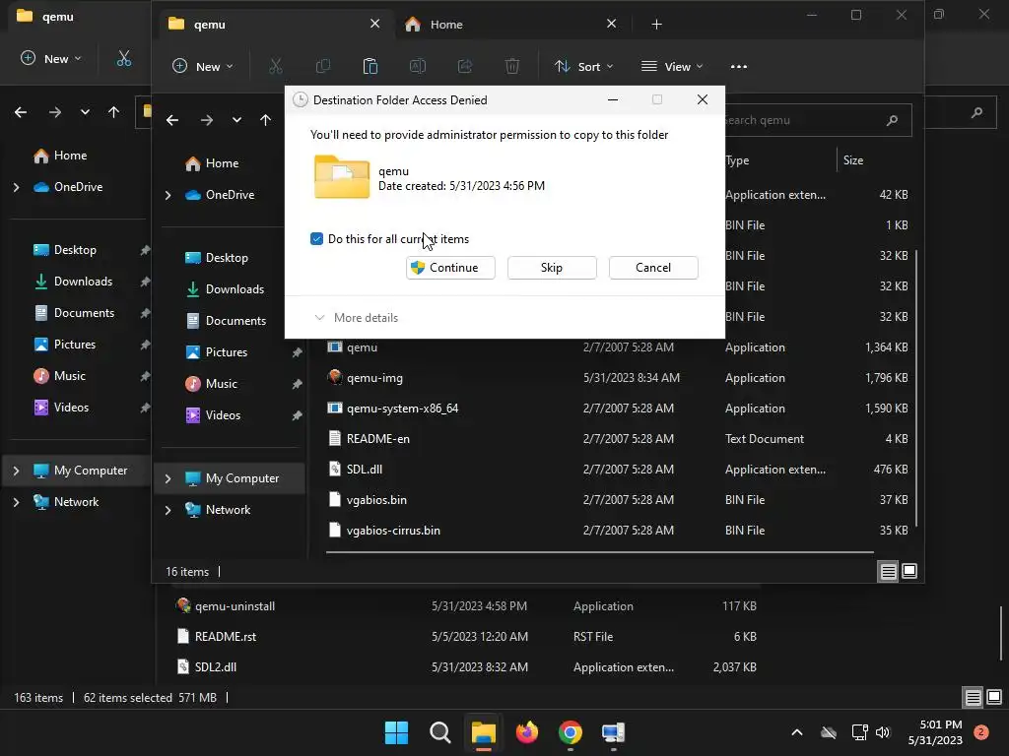1009x756 pixels.
Task: Uncheck Do this for all current items
Action: point(316,239)
